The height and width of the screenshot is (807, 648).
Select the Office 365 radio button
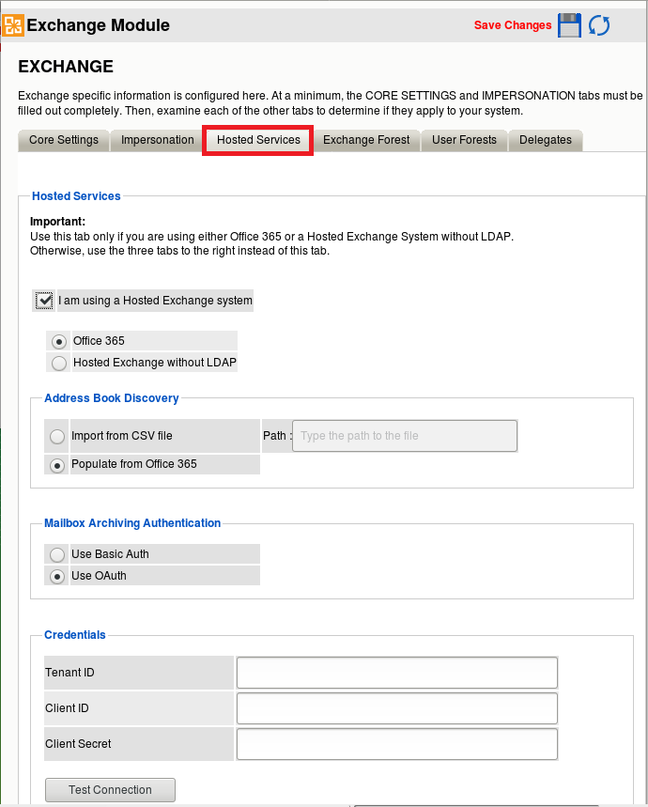click(x=59, y=342)
